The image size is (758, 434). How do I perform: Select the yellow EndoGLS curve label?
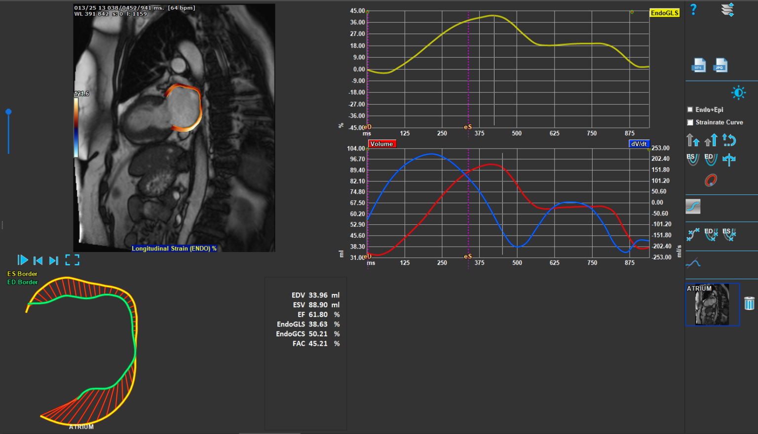664,13
